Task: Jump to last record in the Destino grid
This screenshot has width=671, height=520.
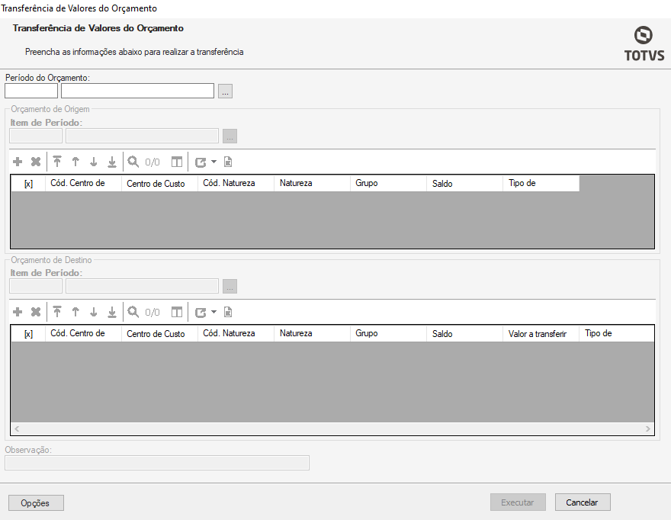Action: point(112,312)
